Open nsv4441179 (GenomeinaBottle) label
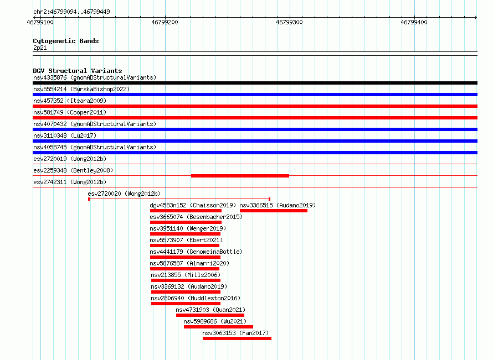This screenshot has width=493, height=360. point(196,252)
